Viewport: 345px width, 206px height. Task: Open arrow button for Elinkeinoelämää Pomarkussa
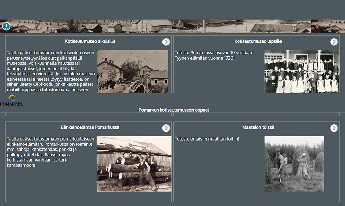tap(166, 128)
